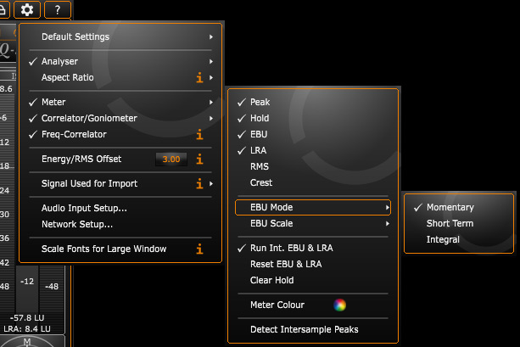Click info icon next to Aspect Ratio
520x347 pixels.
tap(200, 78)
